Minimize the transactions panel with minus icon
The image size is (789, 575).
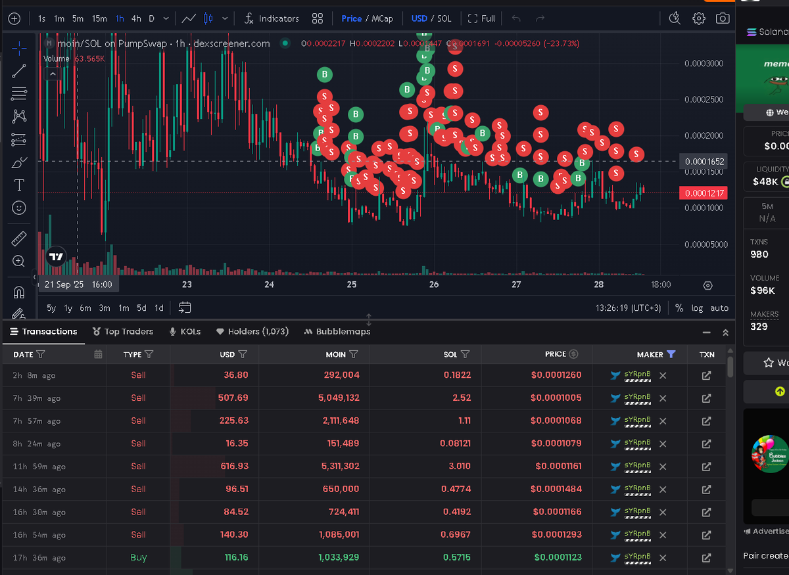pyautogui.click(x=706, y=333)
